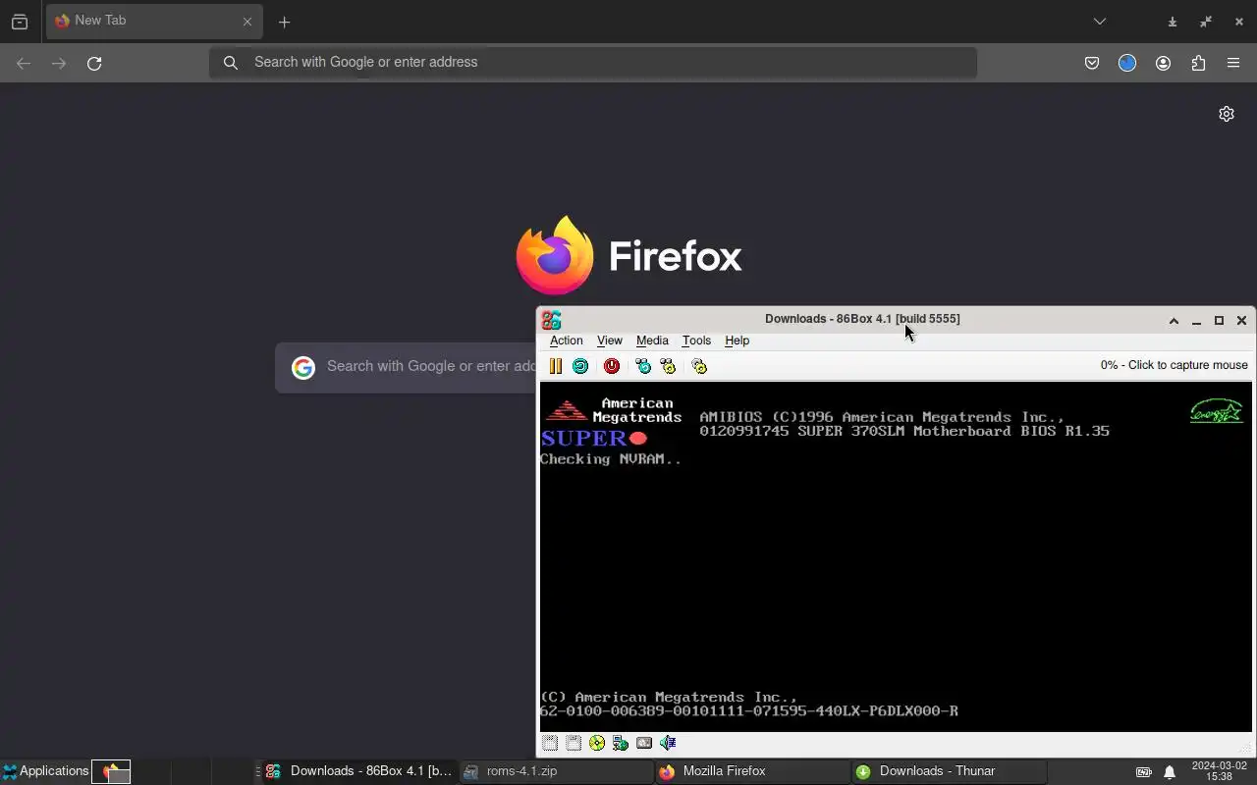Open the Media menu in 86Box
Viewport: 1257px width, 785px height.
652,340
